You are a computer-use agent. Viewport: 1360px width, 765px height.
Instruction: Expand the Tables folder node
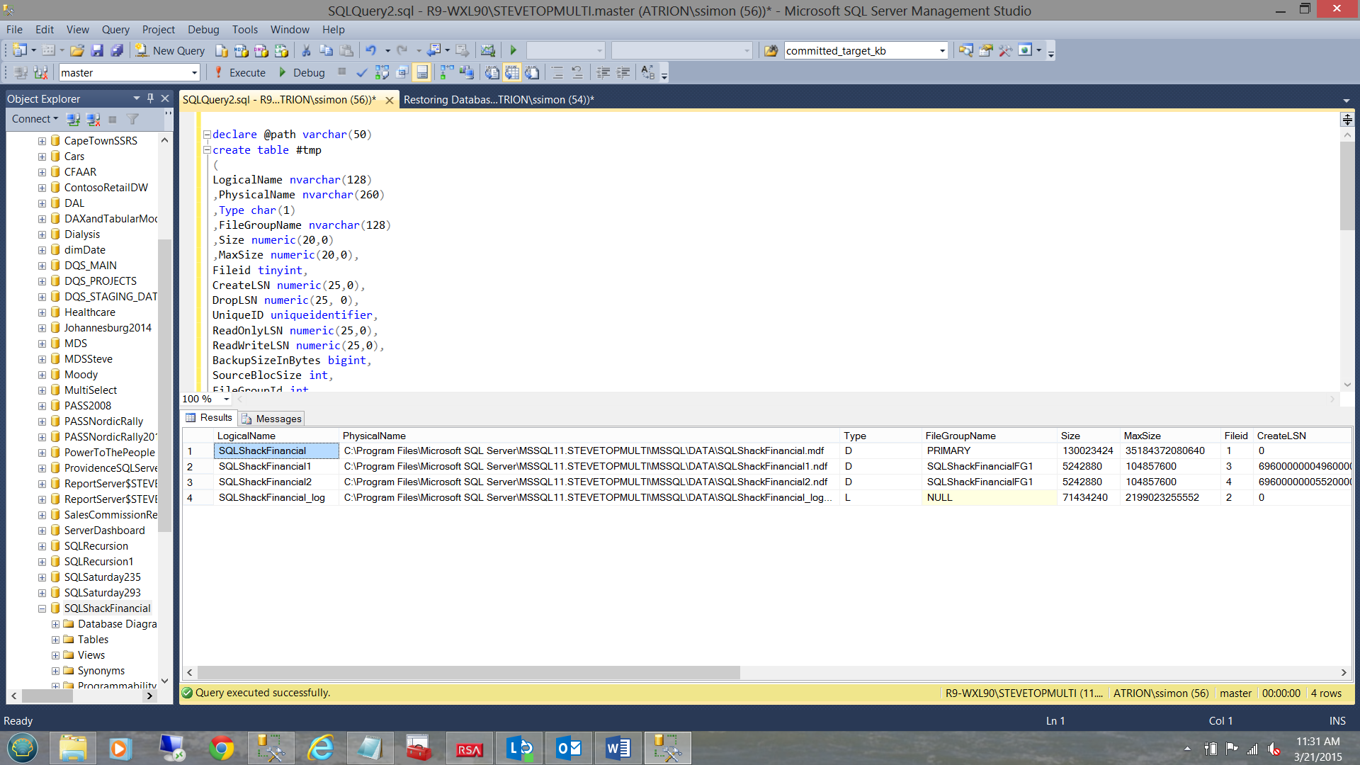click(x=55, y=640)
